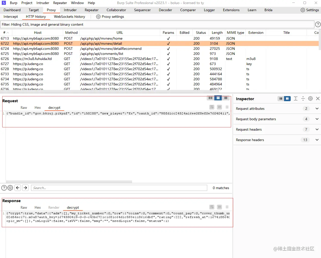Select the Raw tab in Request pane
The width and height of the screenshot is (321, 258).
click(x=24, y=108)
